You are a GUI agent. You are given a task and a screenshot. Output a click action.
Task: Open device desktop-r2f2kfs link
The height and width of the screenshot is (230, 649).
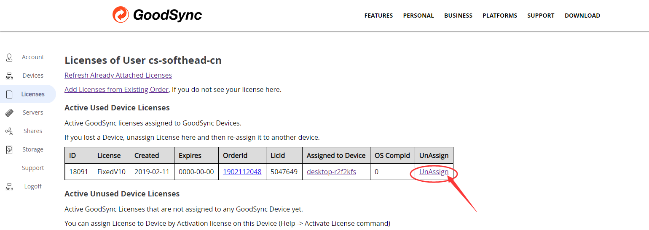[331, 172]
